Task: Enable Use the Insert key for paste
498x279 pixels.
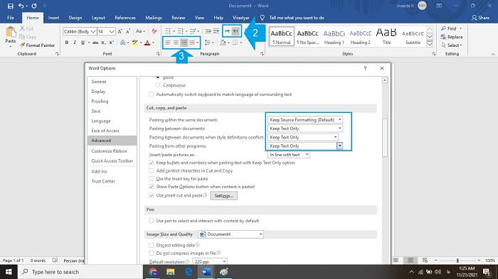Action: [152, 178]
